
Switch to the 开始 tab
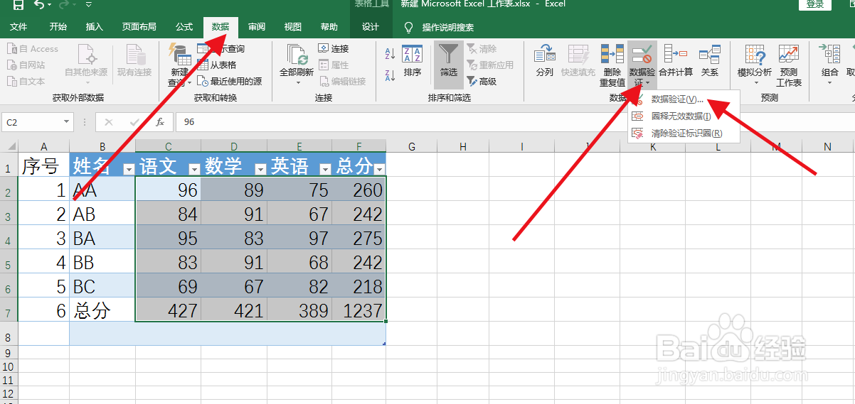pos(58,27)
